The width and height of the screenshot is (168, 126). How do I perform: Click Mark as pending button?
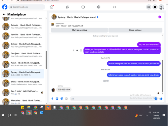click(79, 30)
